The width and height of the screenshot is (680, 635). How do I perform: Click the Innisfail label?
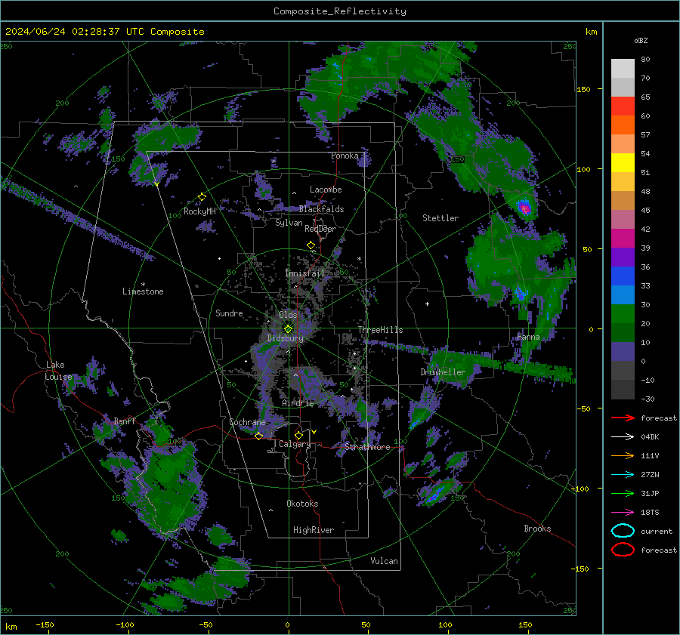click(304, 273)
